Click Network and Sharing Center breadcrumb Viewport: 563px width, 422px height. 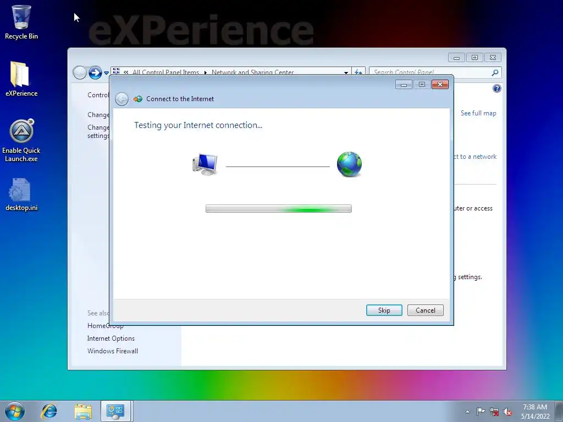click(253, 72)
